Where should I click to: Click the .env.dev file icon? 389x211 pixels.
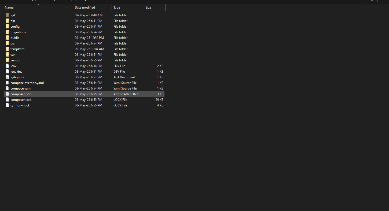[7, 72]
